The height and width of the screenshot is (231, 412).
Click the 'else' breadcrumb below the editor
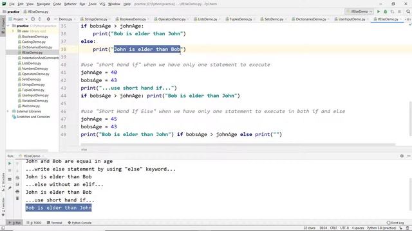click(84, 150)
